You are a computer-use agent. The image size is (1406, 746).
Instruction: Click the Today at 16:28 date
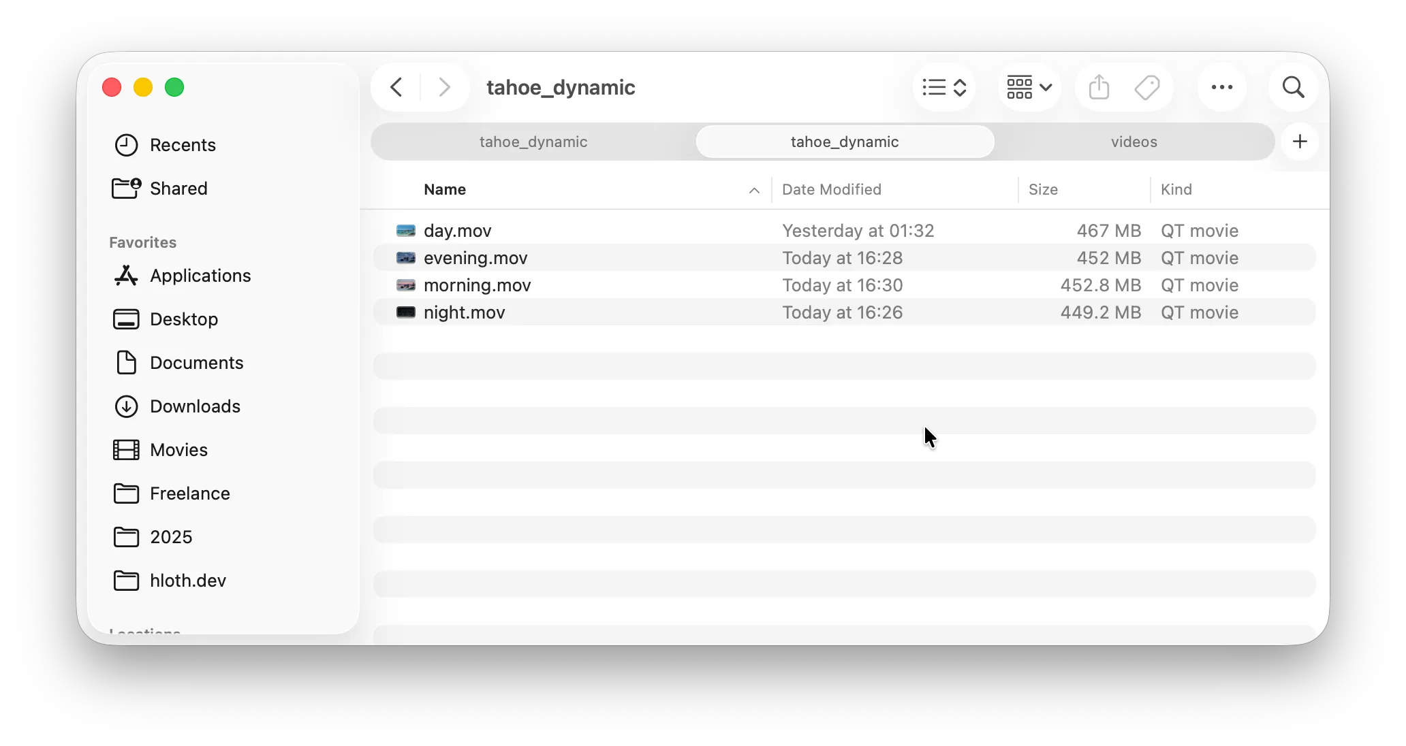[x=842, y=258]
